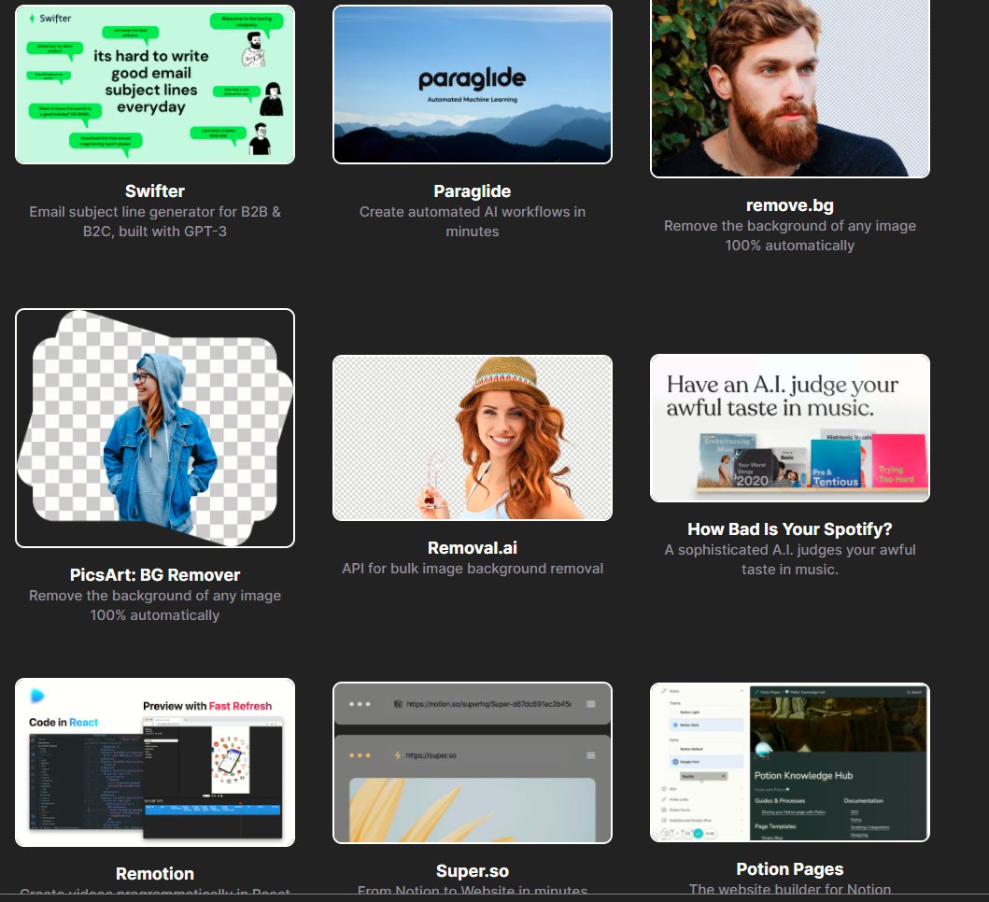The height and width of the screenshot is (902, 989).
Task: Click the PicsArt: BG Remover title
Action: pyautogui.click(x=154, y=575)
